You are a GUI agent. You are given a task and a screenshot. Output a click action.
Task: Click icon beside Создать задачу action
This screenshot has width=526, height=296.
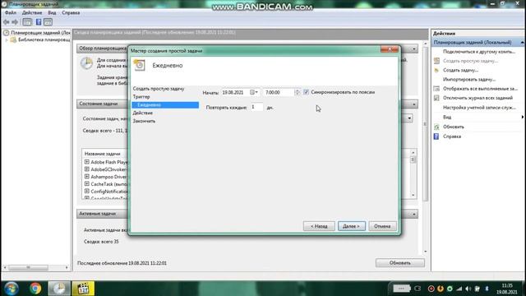point(436,70)
